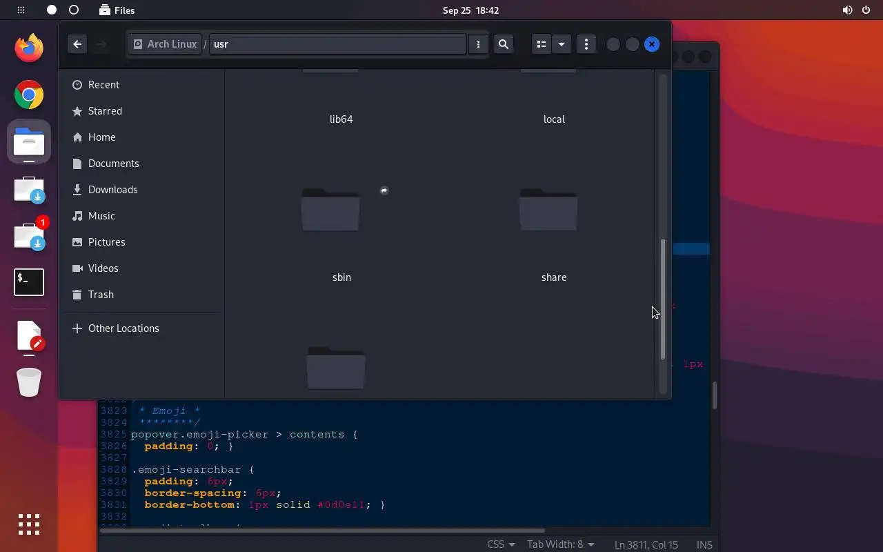
Task: Click the Emoji comment line in editor
Action: tap(169, 411)
